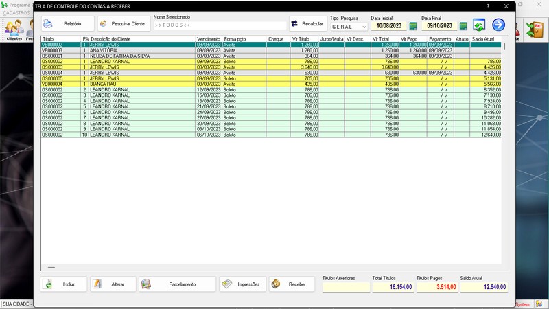Select the ANA VITÓRIA row
This screenshot has width=549, height=309.
click(x=271, y=50)
